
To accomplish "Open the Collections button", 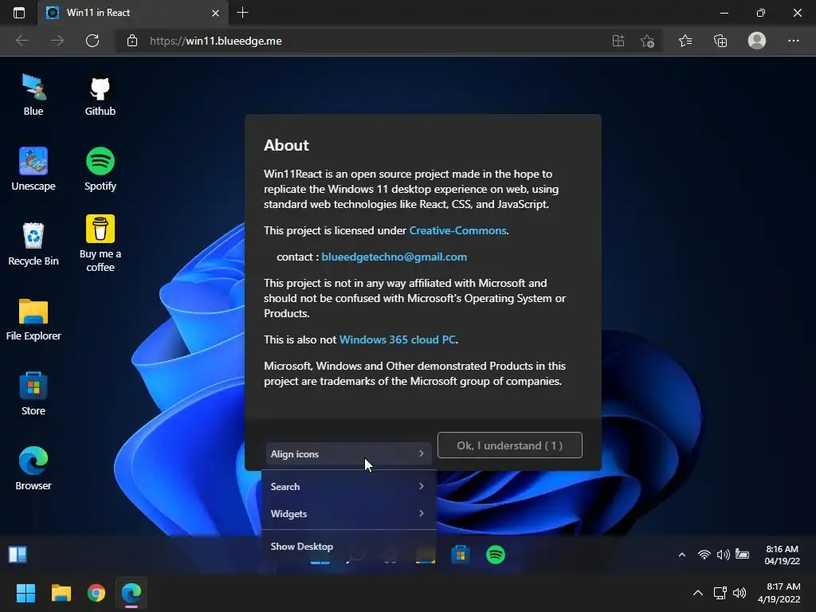I will [x=720, y=41].
